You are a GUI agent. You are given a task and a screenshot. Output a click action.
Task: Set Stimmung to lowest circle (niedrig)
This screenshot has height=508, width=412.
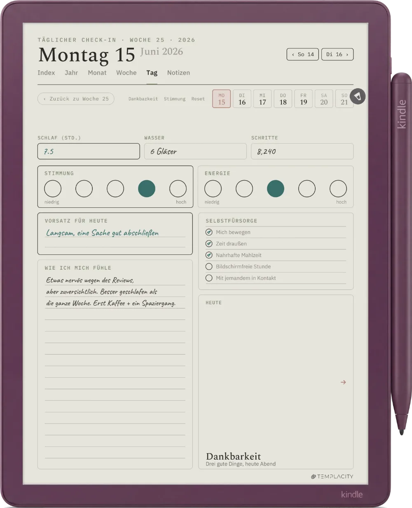[53, 188]
